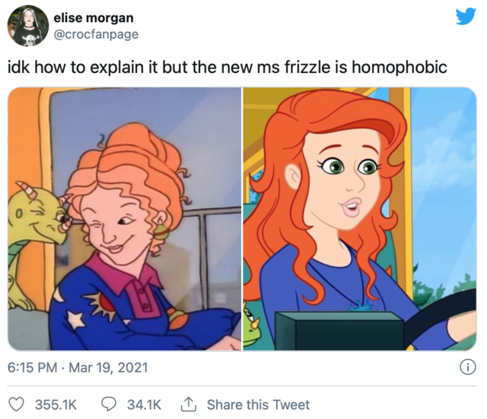Open the tweet info icon

pyautogui.click(x=467, y=367)
